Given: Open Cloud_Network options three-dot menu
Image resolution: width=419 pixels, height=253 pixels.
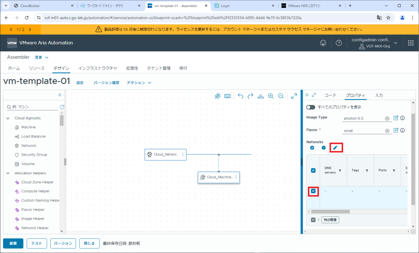Looking at the screenshot, I should tap(183, 154).
